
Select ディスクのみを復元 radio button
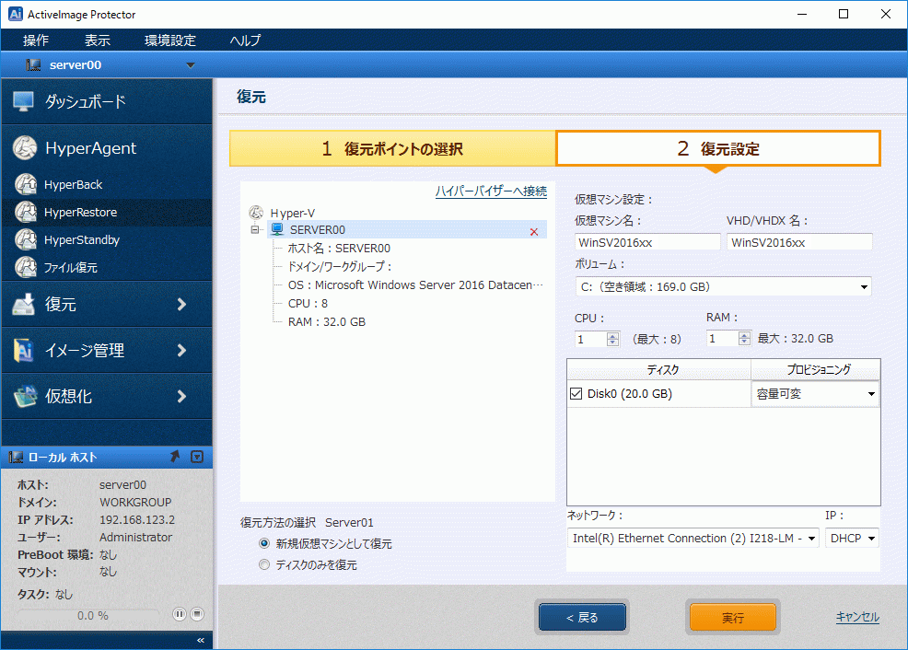tap(264, 564)
